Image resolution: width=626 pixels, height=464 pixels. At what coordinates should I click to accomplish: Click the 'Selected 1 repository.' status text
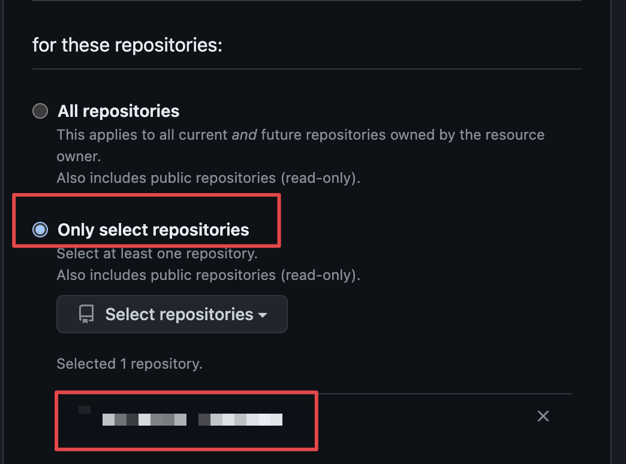tap(130, 364)
